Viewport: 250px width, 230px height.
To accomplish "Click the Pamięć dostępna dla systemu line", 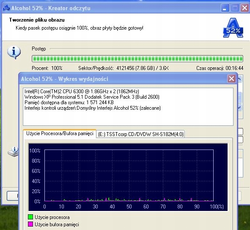I will [x=69, y=103].
